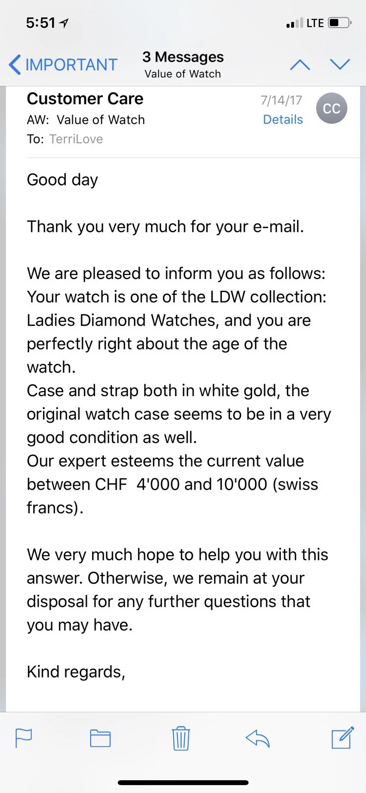Go to previous message with up arrow
The image size is (366, 793).
click(300, 65)
